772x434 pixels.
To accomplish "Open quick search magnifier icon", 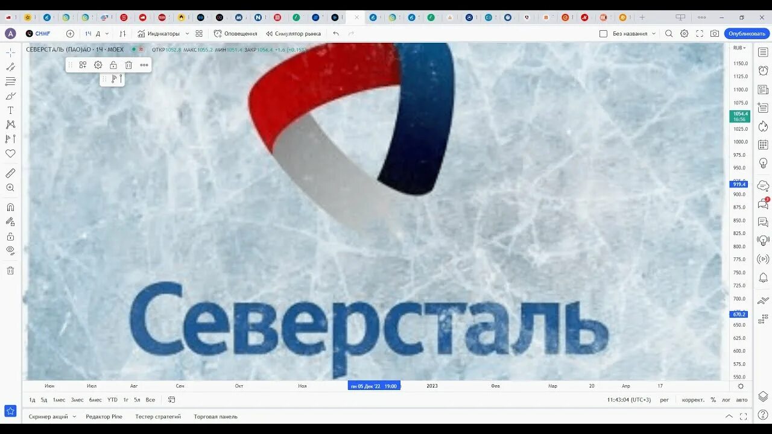I will pos(669,34).
